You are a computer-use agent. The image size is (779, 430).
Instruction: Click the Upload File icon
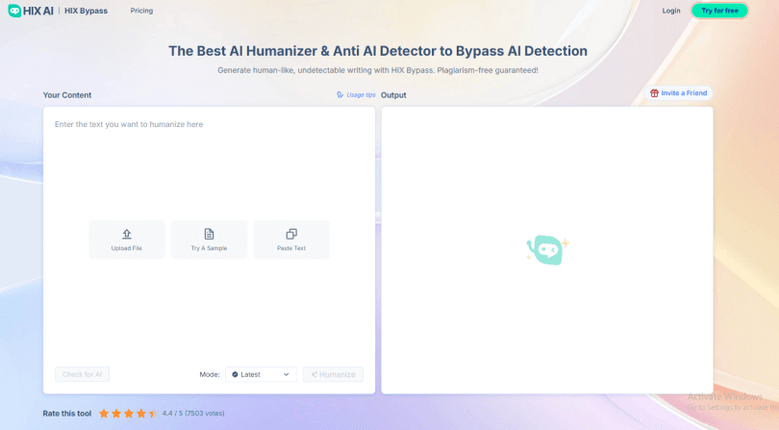127,234
